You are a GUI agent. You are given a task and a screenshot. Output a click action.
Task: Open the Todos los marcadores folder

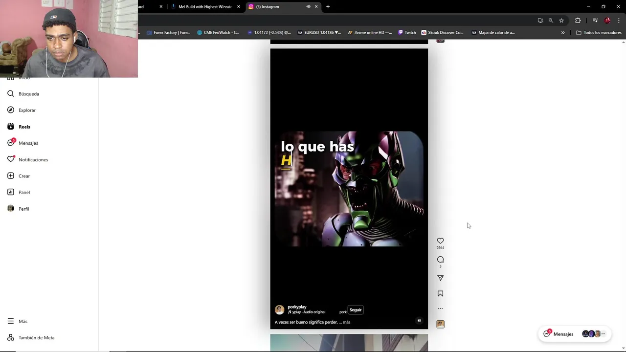click(x=599, y=33)
